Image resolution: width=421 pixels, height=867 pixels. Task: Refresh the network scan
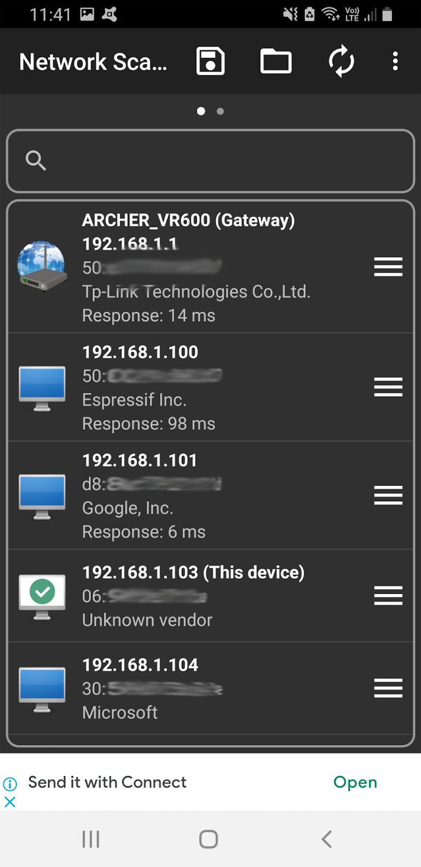pyautogui.click(x=341, y=61)
